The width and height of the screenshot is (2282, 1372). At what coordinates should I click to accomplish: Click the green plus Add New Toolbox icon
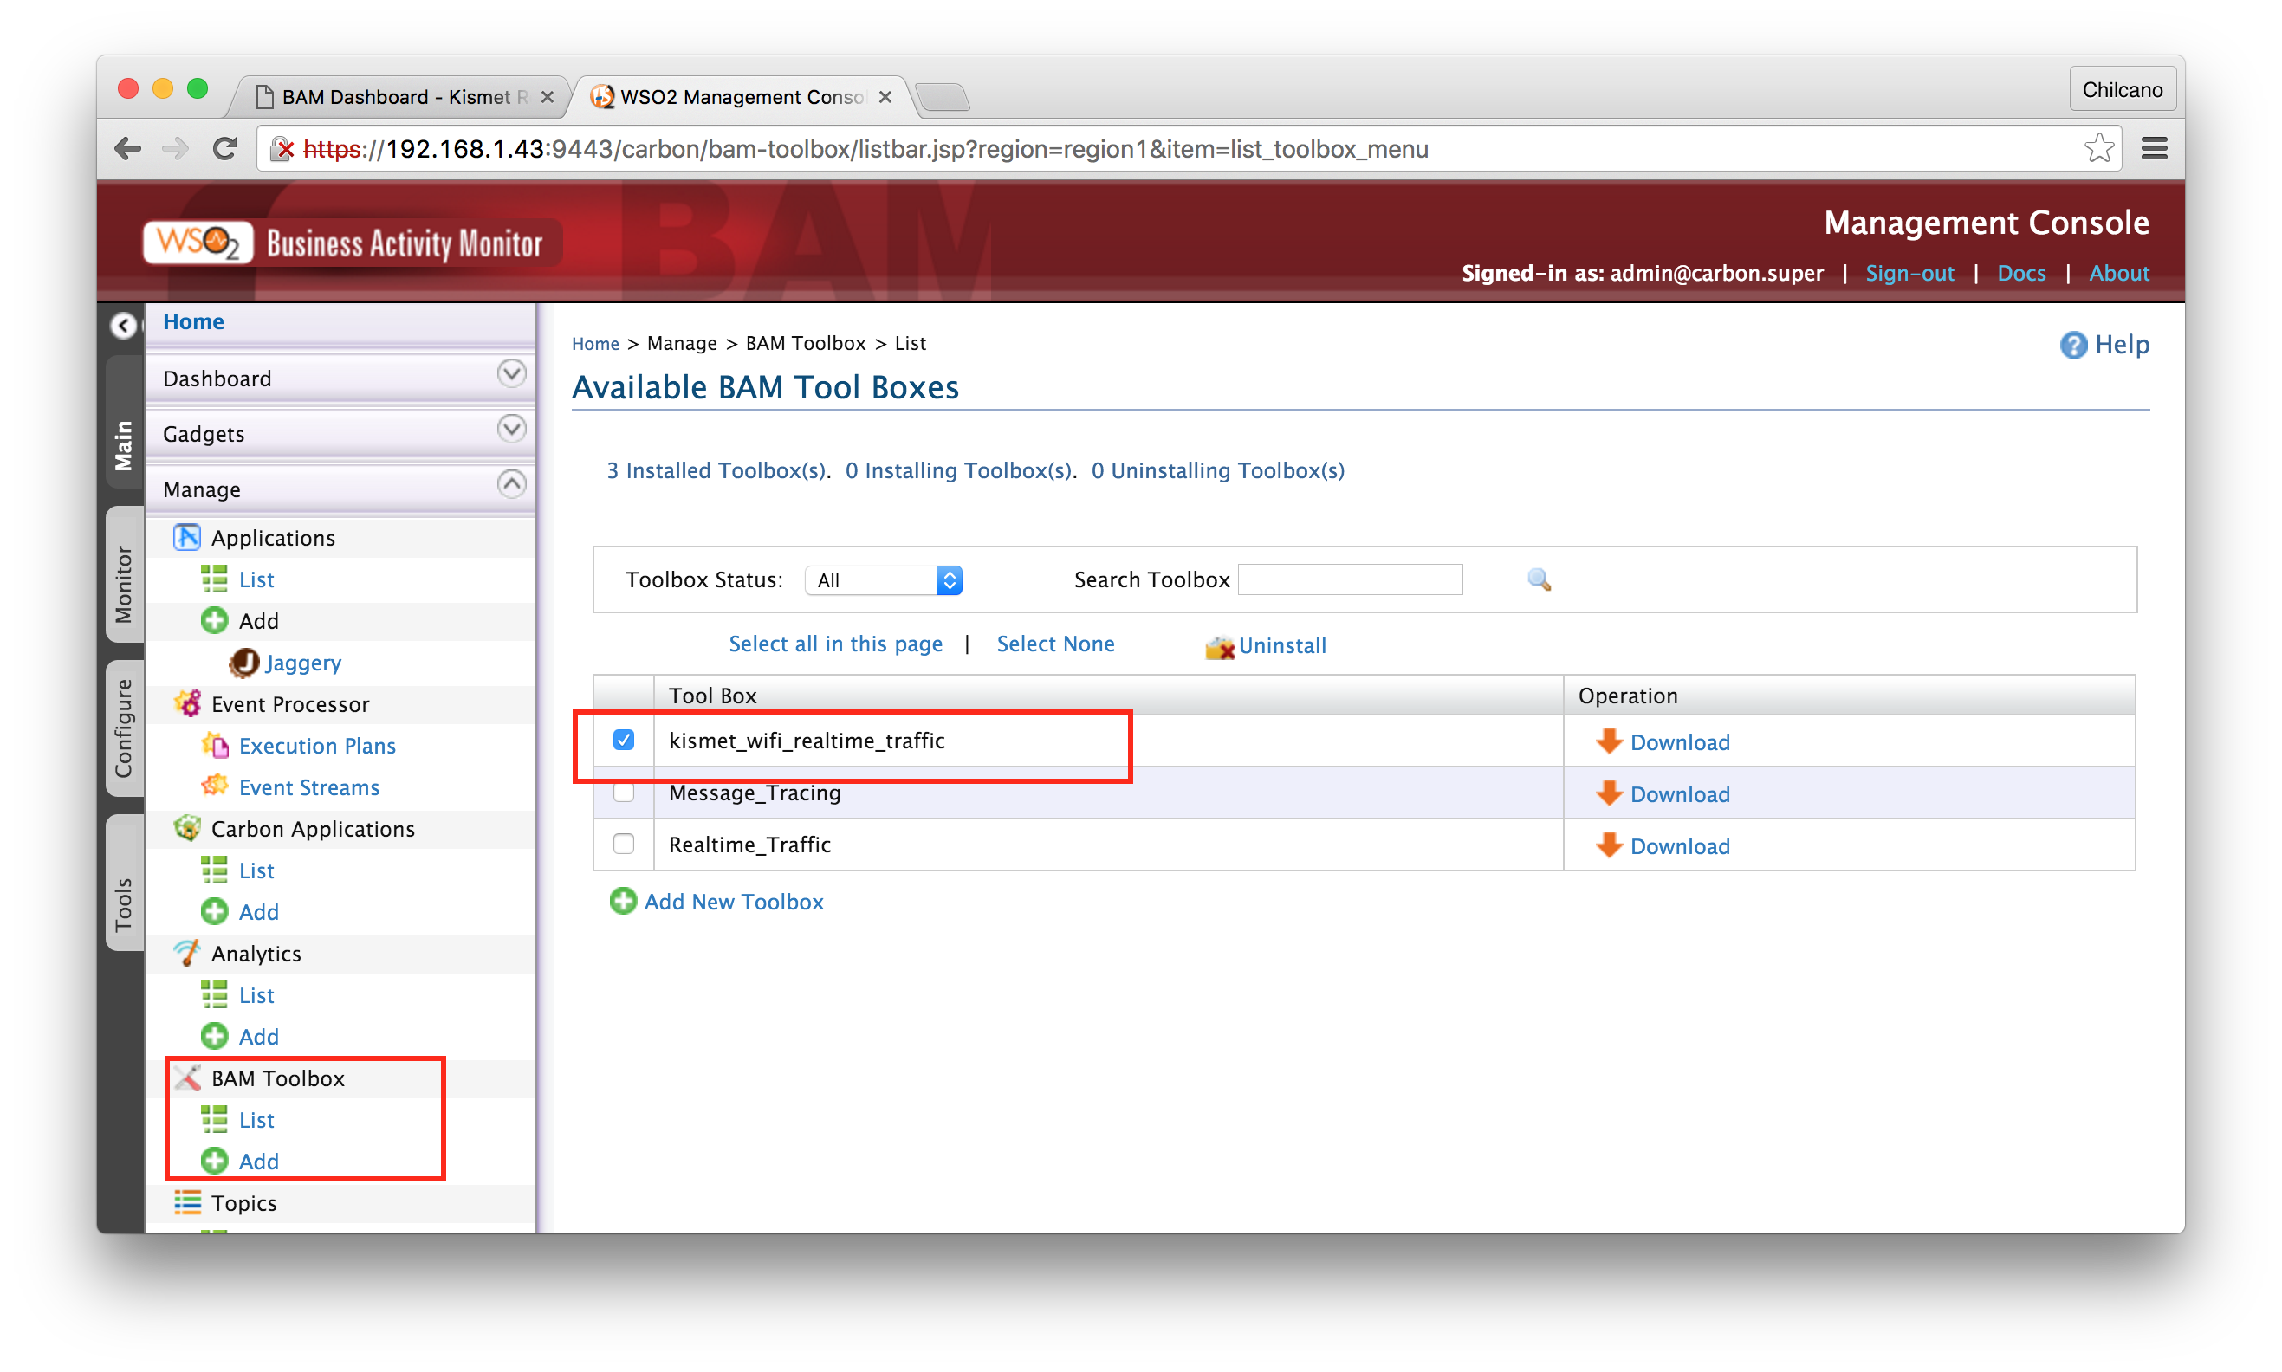point(623,902)
